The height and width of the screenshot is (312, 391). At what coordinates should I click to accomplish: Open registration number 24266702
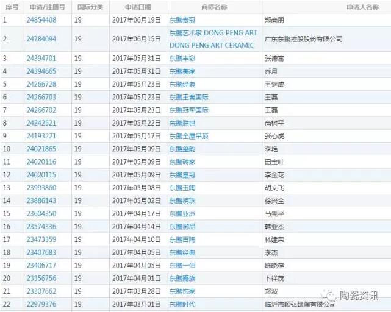pos(41,110)
